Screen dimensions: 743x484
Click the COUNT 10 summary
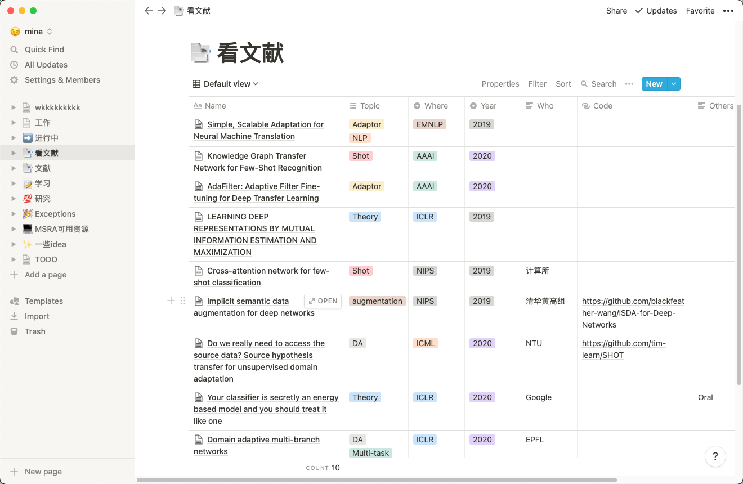coord(323,468)
